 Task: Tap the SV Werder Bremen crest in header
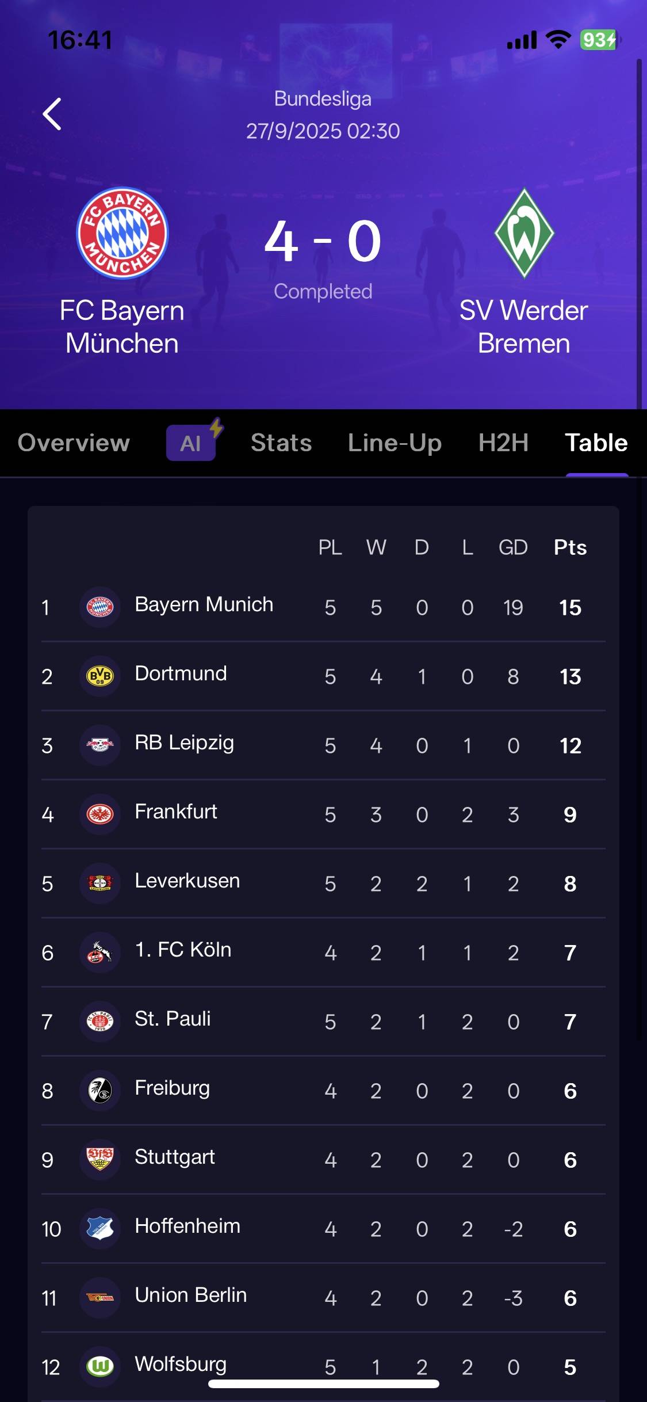coord(523,233)
